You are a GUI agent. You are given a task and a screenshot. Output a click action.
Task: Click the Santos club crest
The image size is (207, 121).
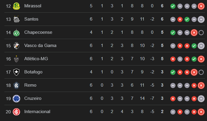tap(16, 19)
